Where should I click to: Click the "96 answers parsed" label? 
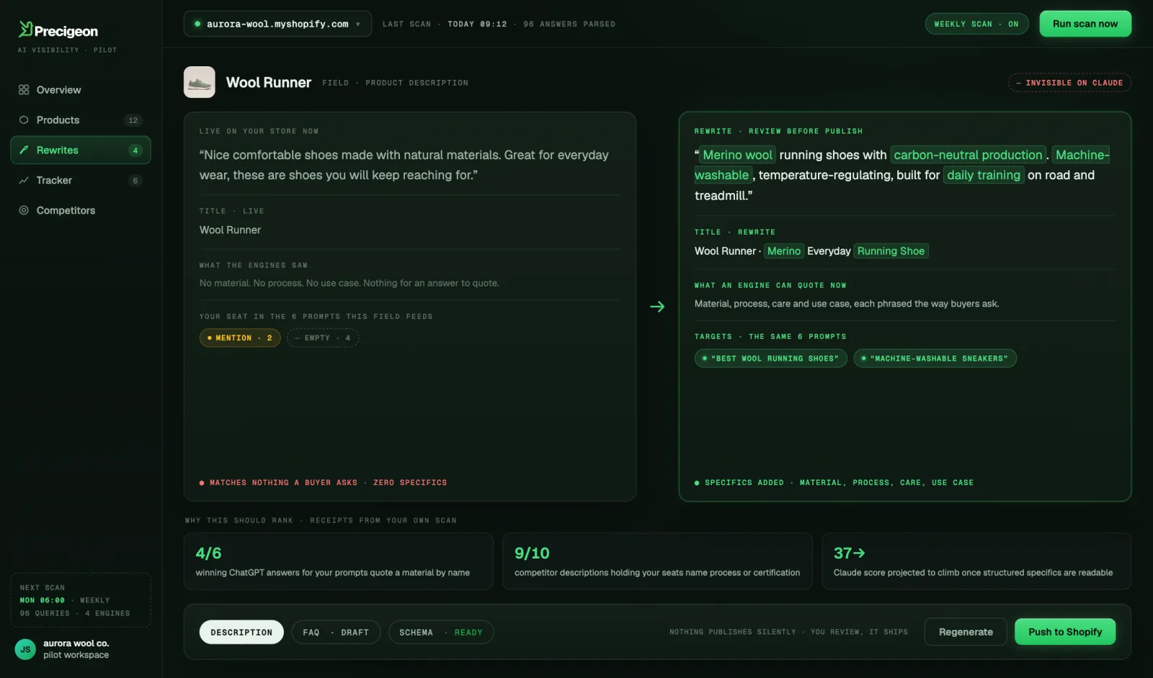[569, 24]
